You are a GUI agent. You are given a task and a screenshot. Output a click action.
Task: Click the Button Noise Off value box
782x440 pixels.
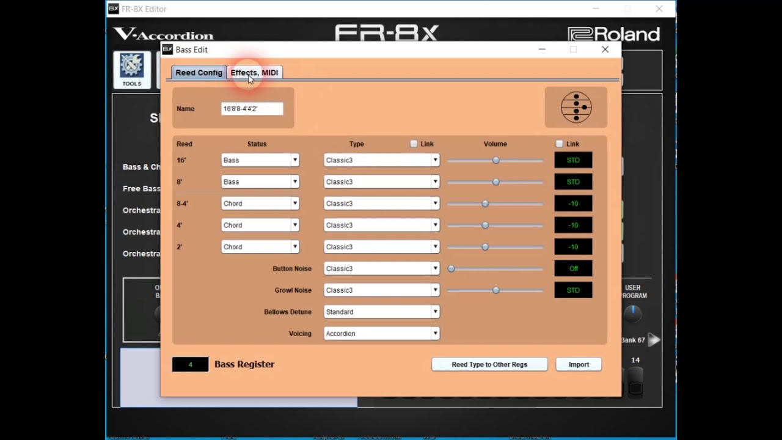[x=573, y=268]
